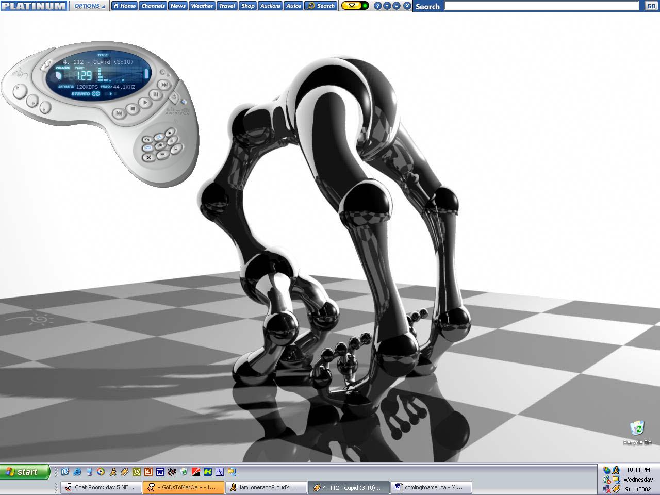
Task: Click the PLATINUM logo
Action: [34, 6]
